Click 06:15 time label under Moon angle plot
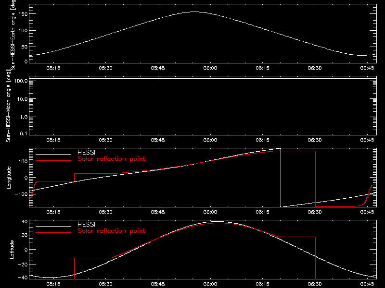This screenshot has height=288, width=385. coord(262,140)
